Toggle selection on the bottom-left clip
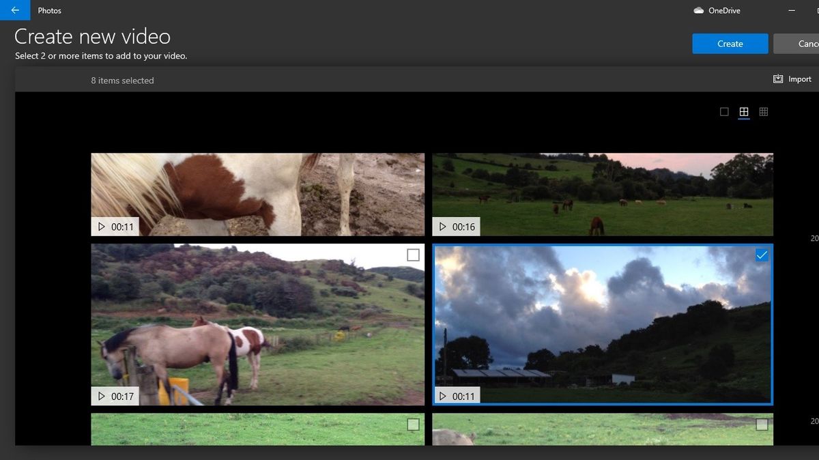This screenshot has height=460, width=819. (x=413, y=425)
